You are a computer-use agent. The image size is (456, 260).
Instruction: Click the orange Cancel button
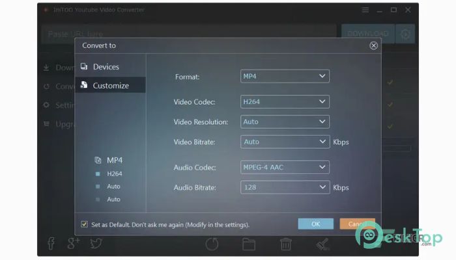point(357,224)
